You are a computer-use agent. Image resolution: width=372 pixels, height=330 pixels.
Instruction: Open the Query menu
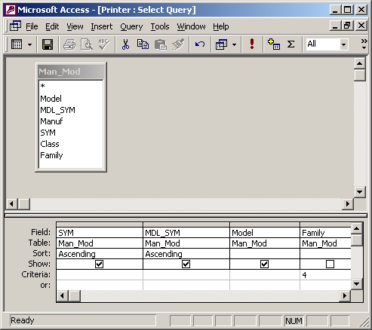[131, 26]
